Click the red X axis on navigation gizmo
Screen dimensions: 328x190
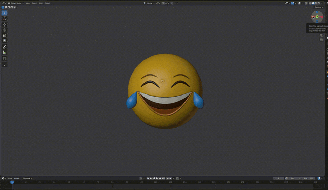click(x=322, y=17)
